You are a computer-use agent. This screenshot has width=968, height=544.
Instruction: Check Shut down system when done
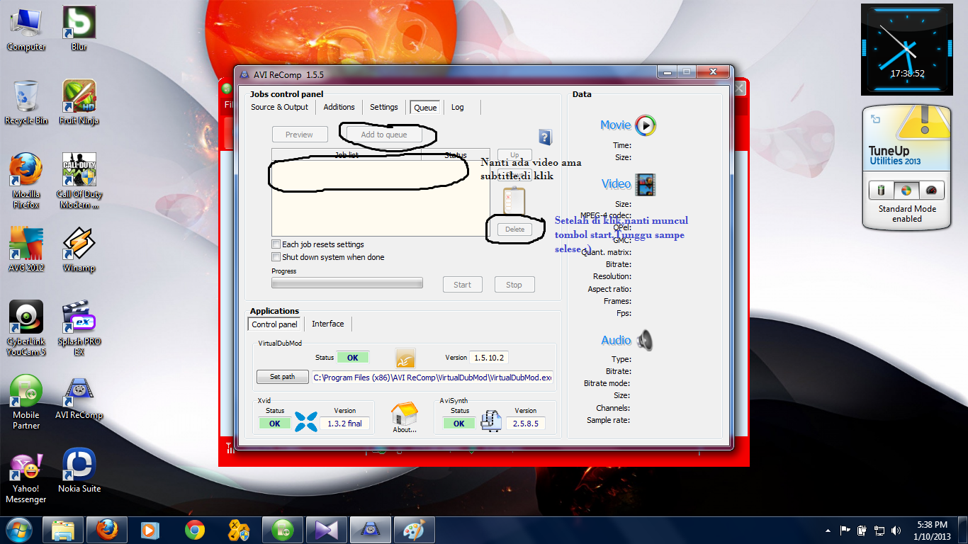click(276, 257)
